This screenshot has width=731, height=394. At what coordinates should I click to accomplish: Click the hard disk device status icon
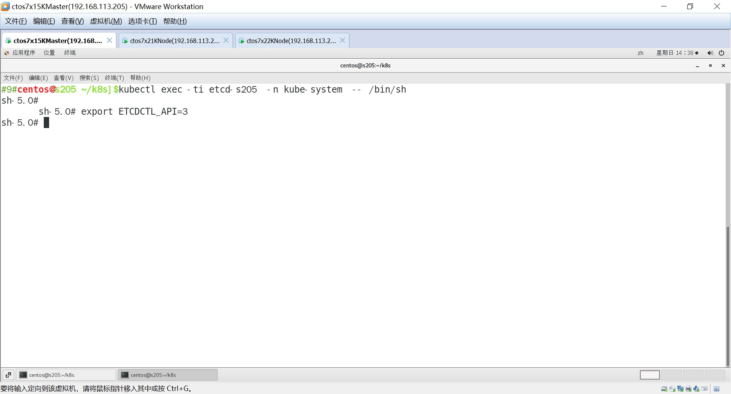point(664,389)
